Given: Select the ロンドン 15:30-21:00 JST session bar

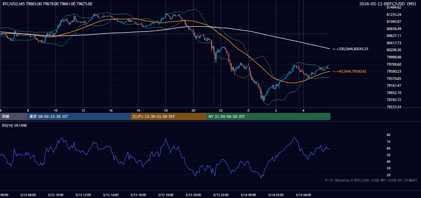Looking at the screenshot, I should point(169,116).
